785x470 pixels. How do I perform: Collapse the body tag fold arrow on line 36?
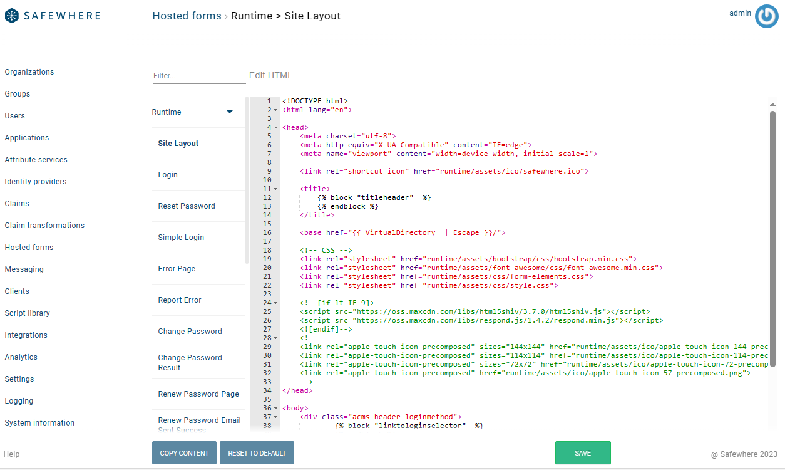tap(276, 408)
